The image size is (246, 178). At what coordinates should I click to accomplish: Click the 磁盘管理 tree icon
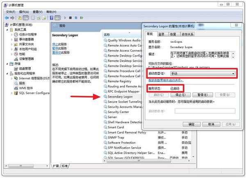coord(16,69)
